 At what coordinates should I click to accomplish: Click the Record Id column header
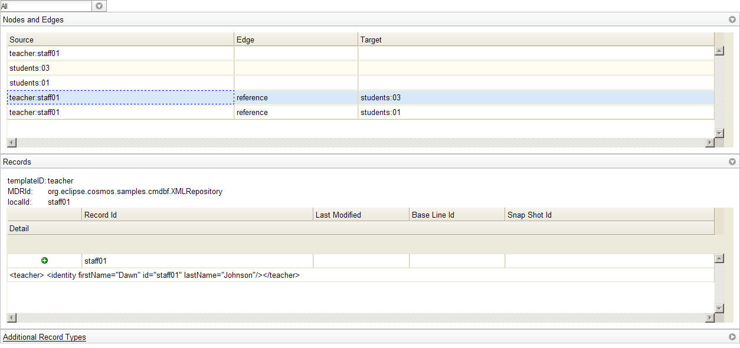click(198, 215)
